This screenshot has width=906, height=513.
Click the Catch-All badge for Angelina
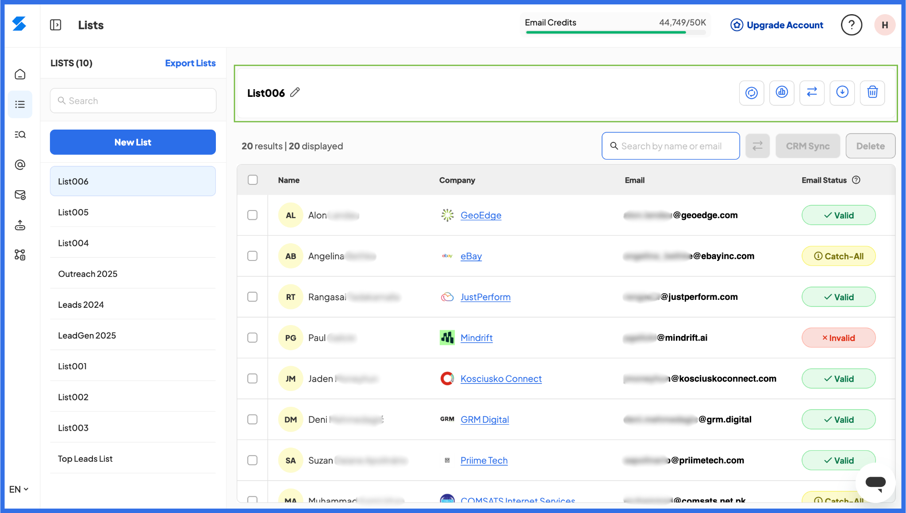pos(838,256)
